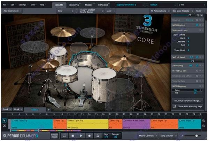Toggle the Reverse power button
The image size is (209, 141).
click(x=197, y=20)
